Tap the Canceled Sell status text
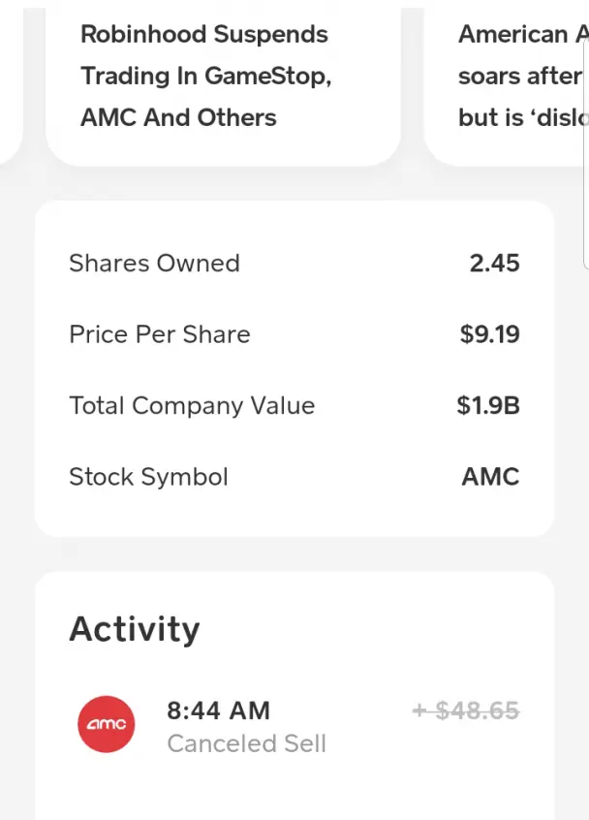Screen dimensions: 589x820 [246, 743]
